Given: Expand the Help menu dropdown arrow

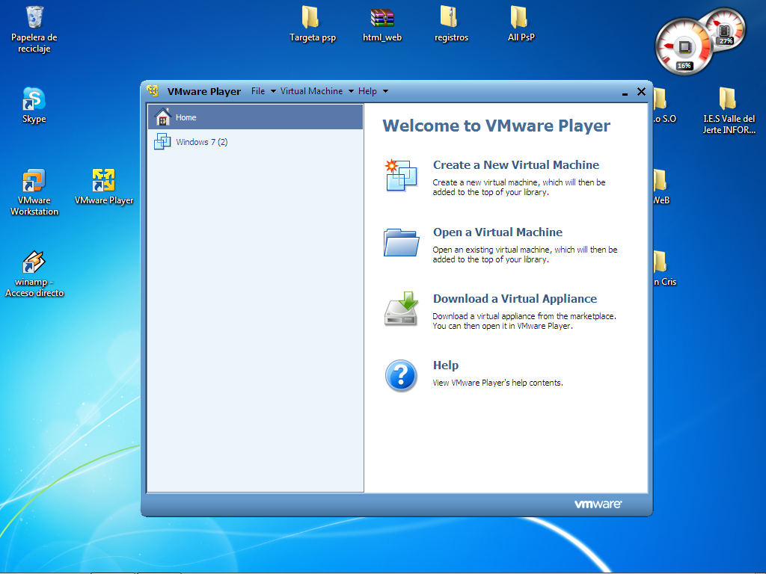Looking at the screenshot, I should pyautogui.click(x=385, y=91).
